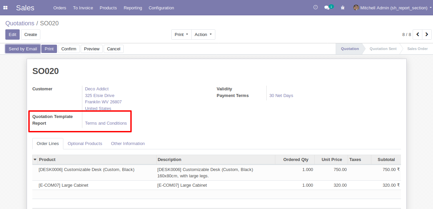Sort by the Unit Price column header
Viewport: 433px width, 209px height.
coord(331,160)
